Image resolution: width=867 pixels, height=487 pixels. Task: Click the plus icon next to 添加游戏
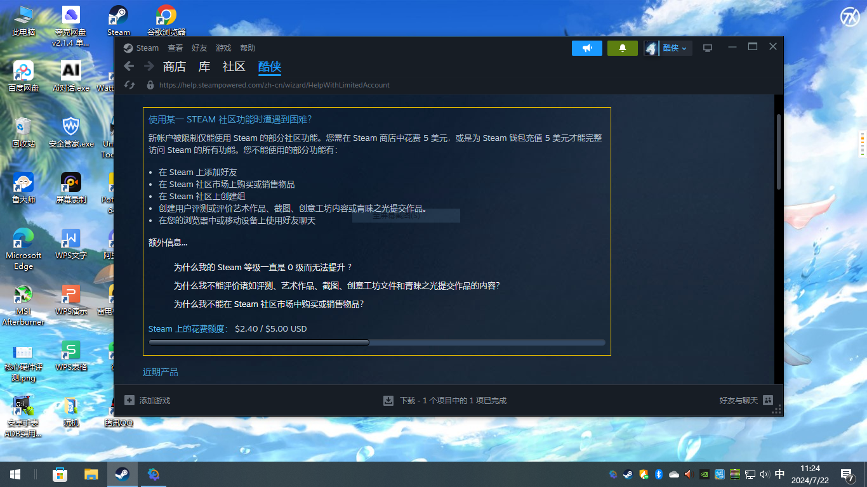tap(129, 400)
